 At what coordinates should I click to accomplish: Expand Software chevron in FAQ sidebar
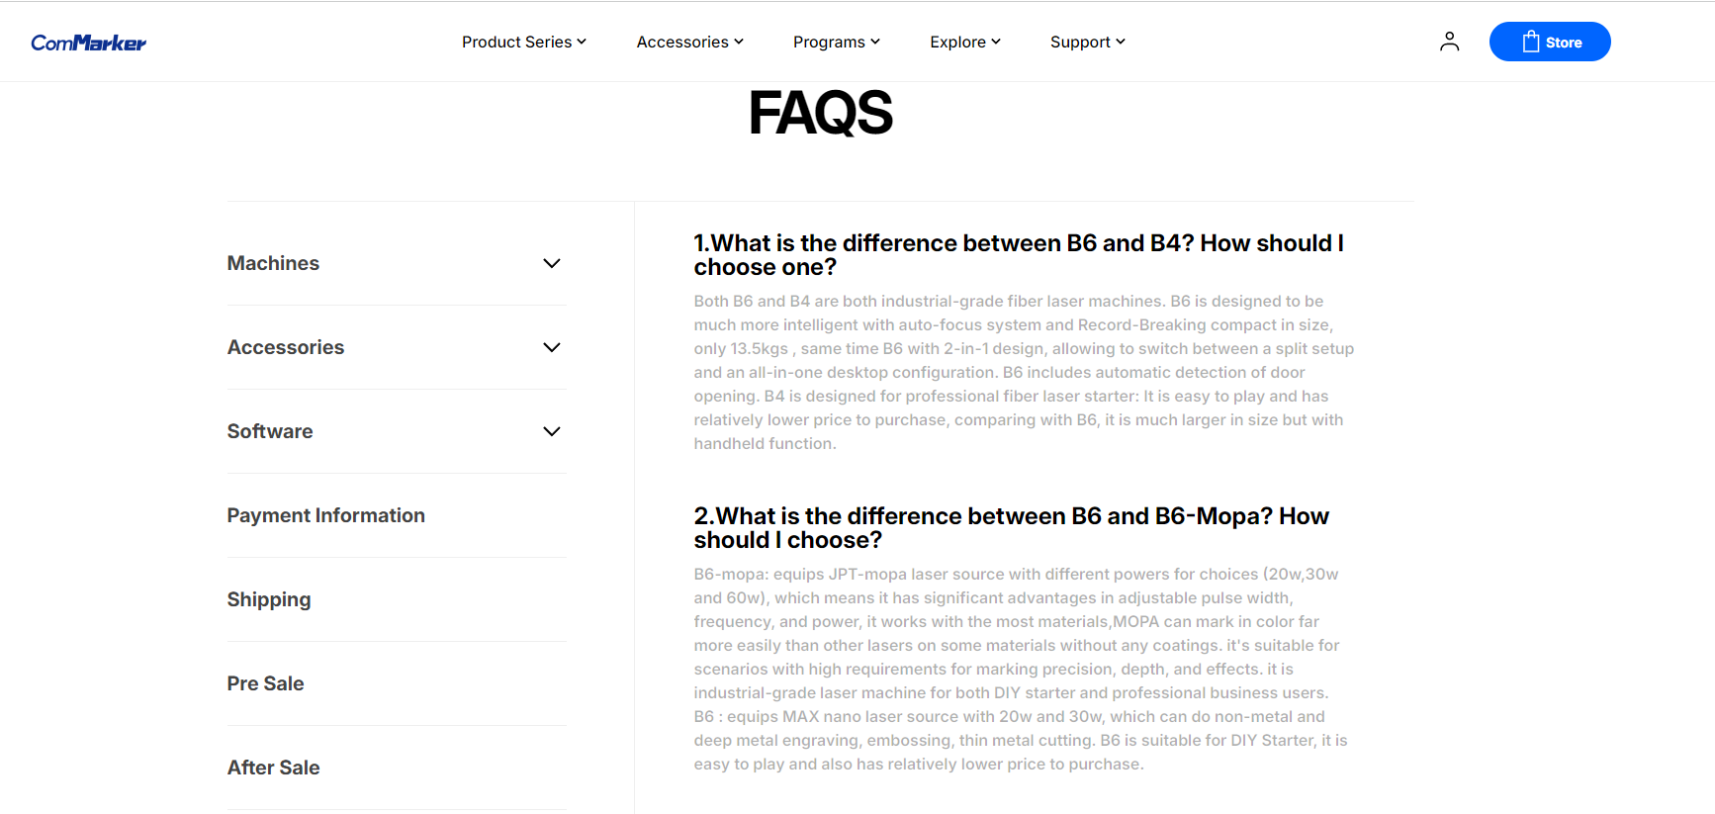click(552, 431)
